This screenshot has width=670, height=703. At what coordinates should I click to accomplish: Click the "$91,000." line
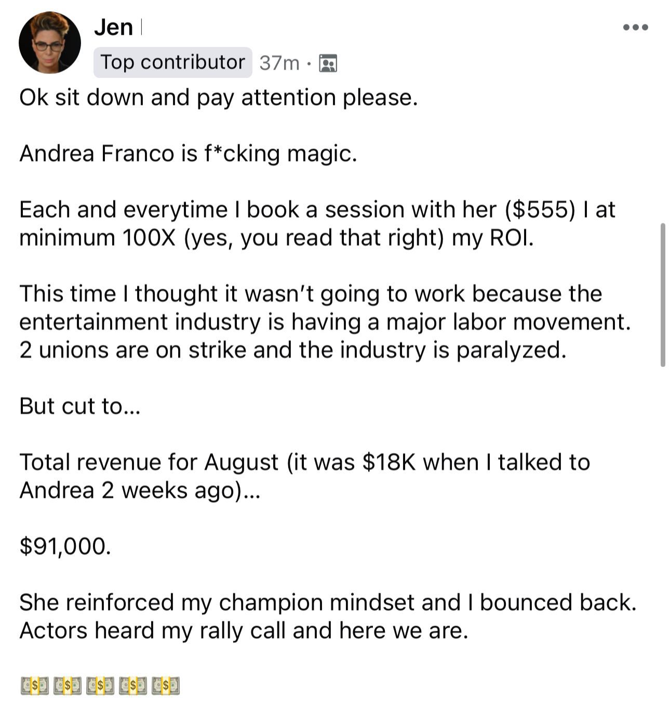(65, 546)
